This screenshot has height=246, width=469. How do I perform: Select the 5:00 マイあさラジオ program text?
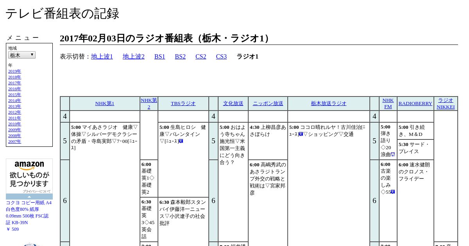(x=105, y=137)
